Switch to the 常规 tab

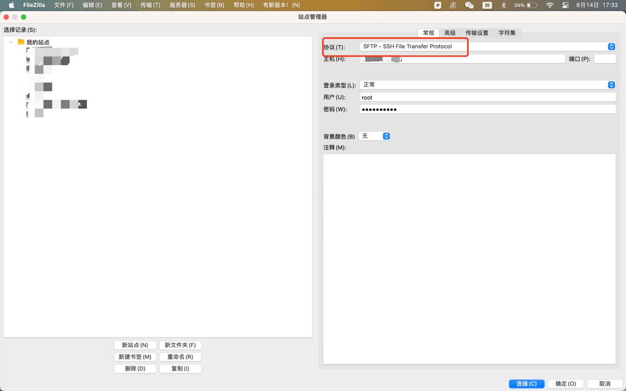click(429, 33)
